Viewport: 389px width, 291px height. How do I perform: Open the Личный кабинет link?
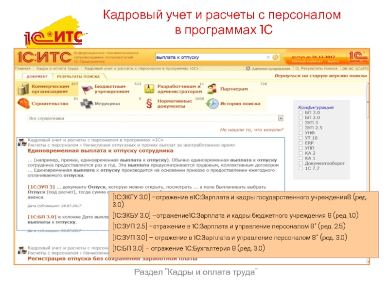click(307, 61)
